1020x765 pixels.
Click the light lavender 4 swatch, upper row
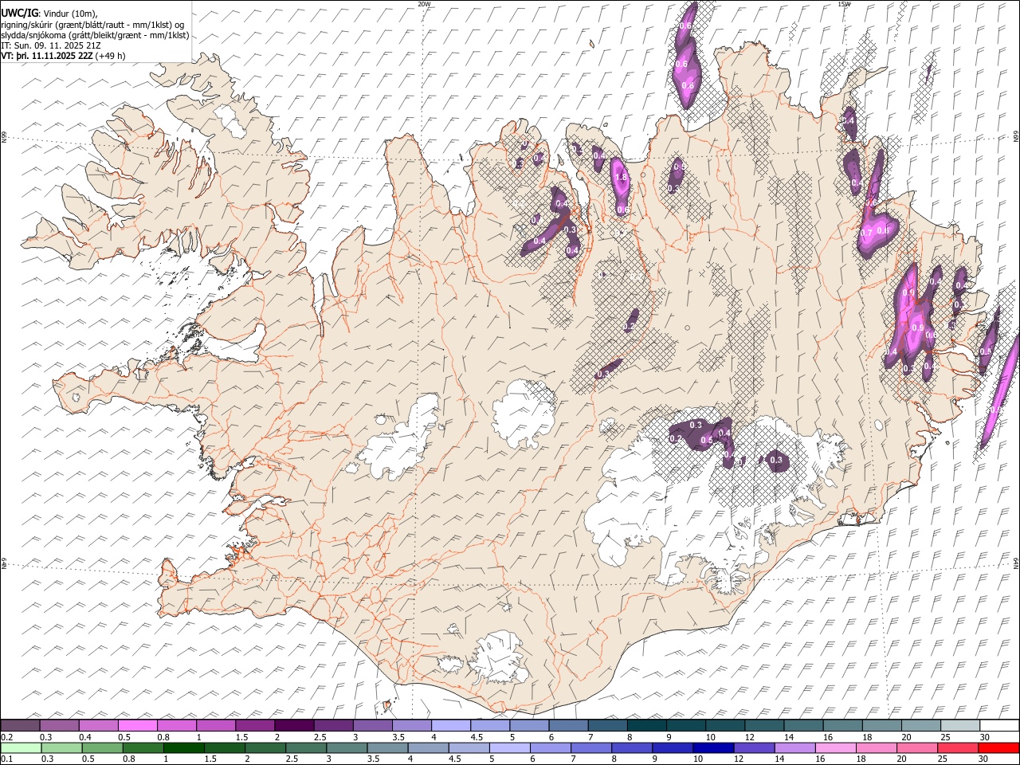tap(450, 725)
